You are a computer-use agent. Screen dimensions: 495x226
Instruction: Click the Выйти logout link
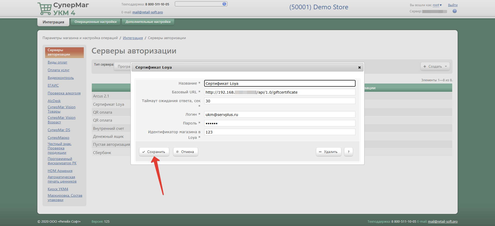tap(452, 5)
